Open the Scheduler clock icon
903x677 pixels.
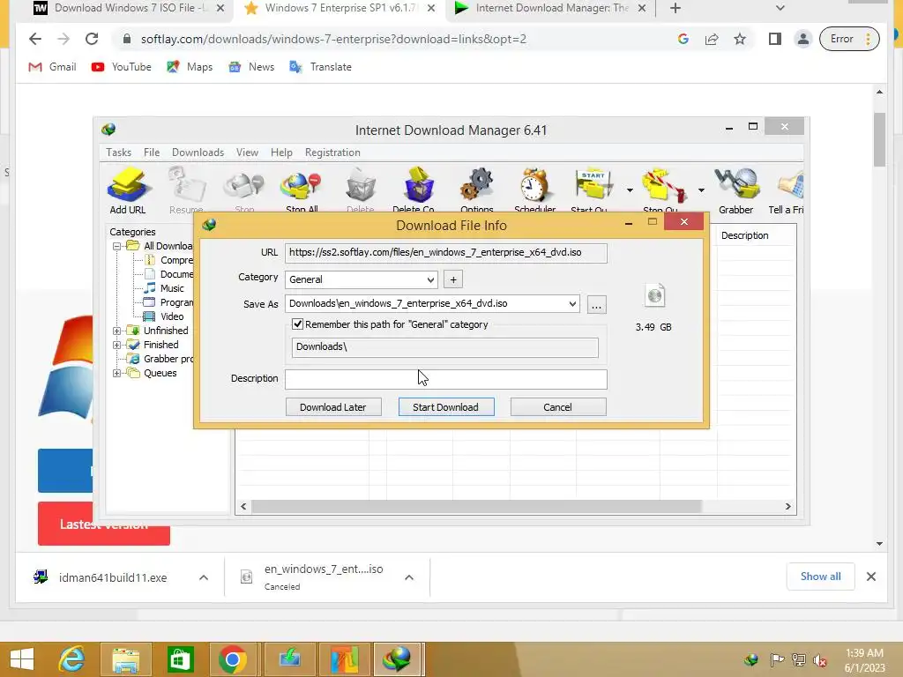tap(535, 190)
